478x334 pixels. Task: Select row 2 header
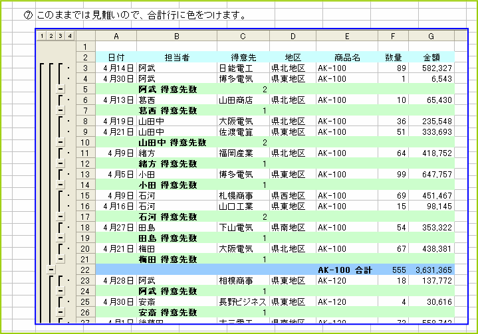click(85, 57)
